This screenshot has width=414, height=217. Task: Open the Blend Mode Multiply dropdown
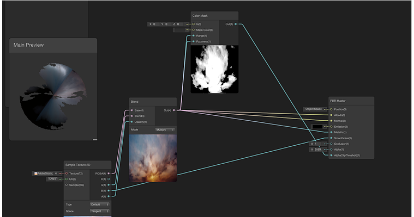coord(165,130)
